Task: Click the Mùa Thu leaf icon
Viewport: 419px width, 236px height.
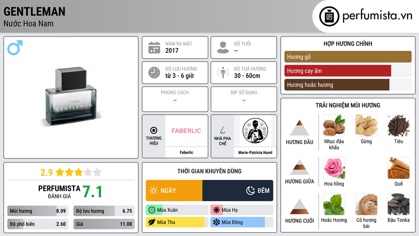Action: [152, 222]
